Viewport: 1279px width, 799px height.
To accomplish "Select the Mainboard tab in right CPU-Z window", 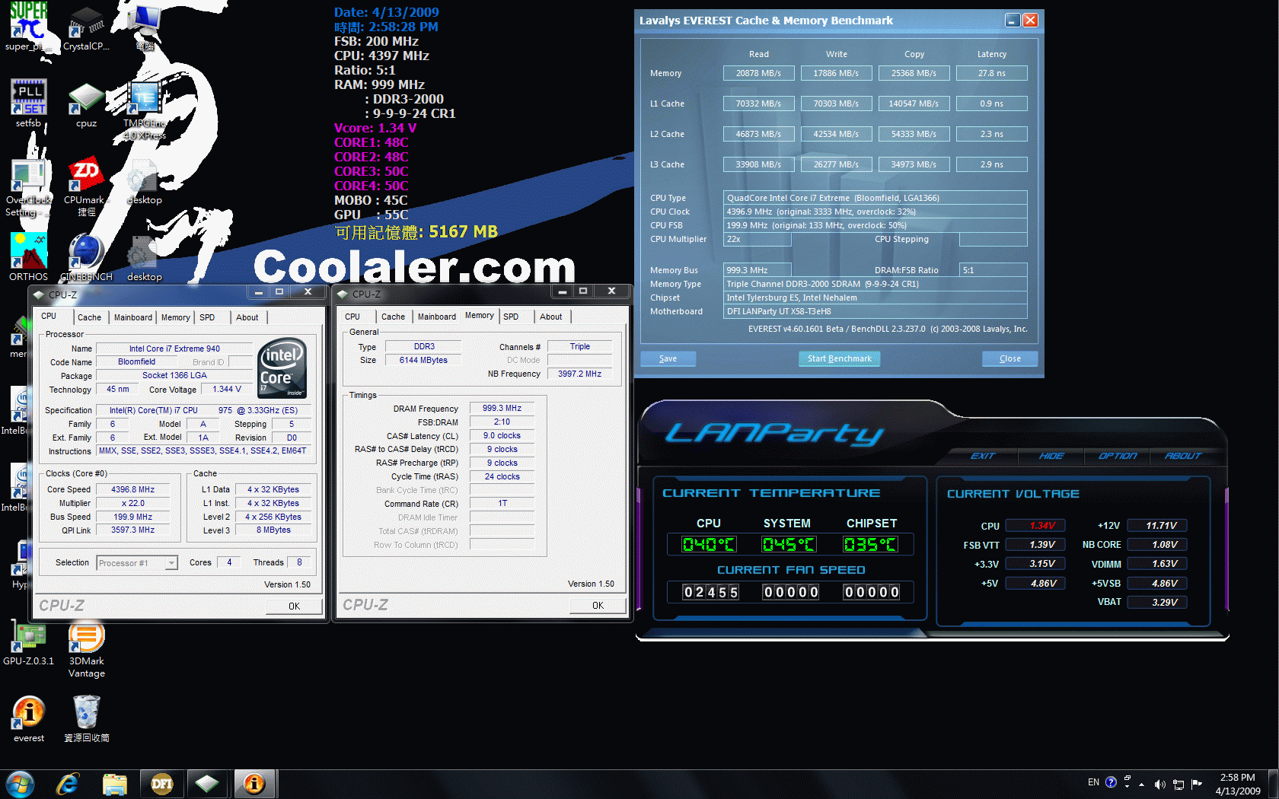I will 437,317.
